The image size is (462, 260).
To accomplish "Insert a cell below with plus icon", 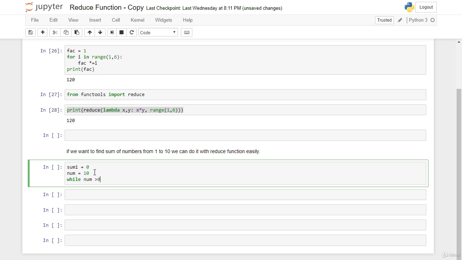I will pos(43,32).
